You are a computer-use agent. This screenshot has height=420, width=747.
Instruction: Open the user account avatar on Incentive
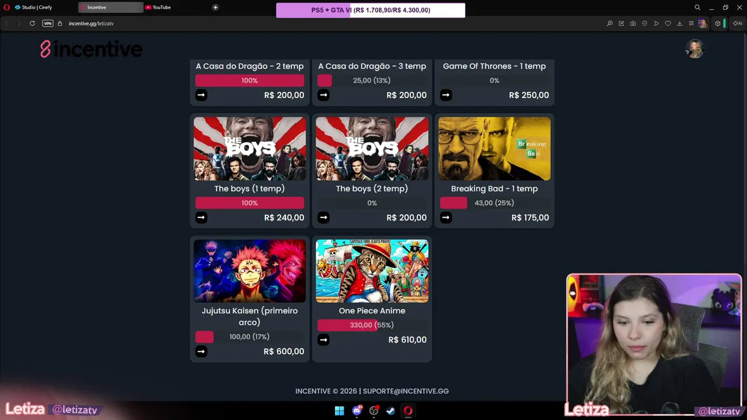(695, 49)
